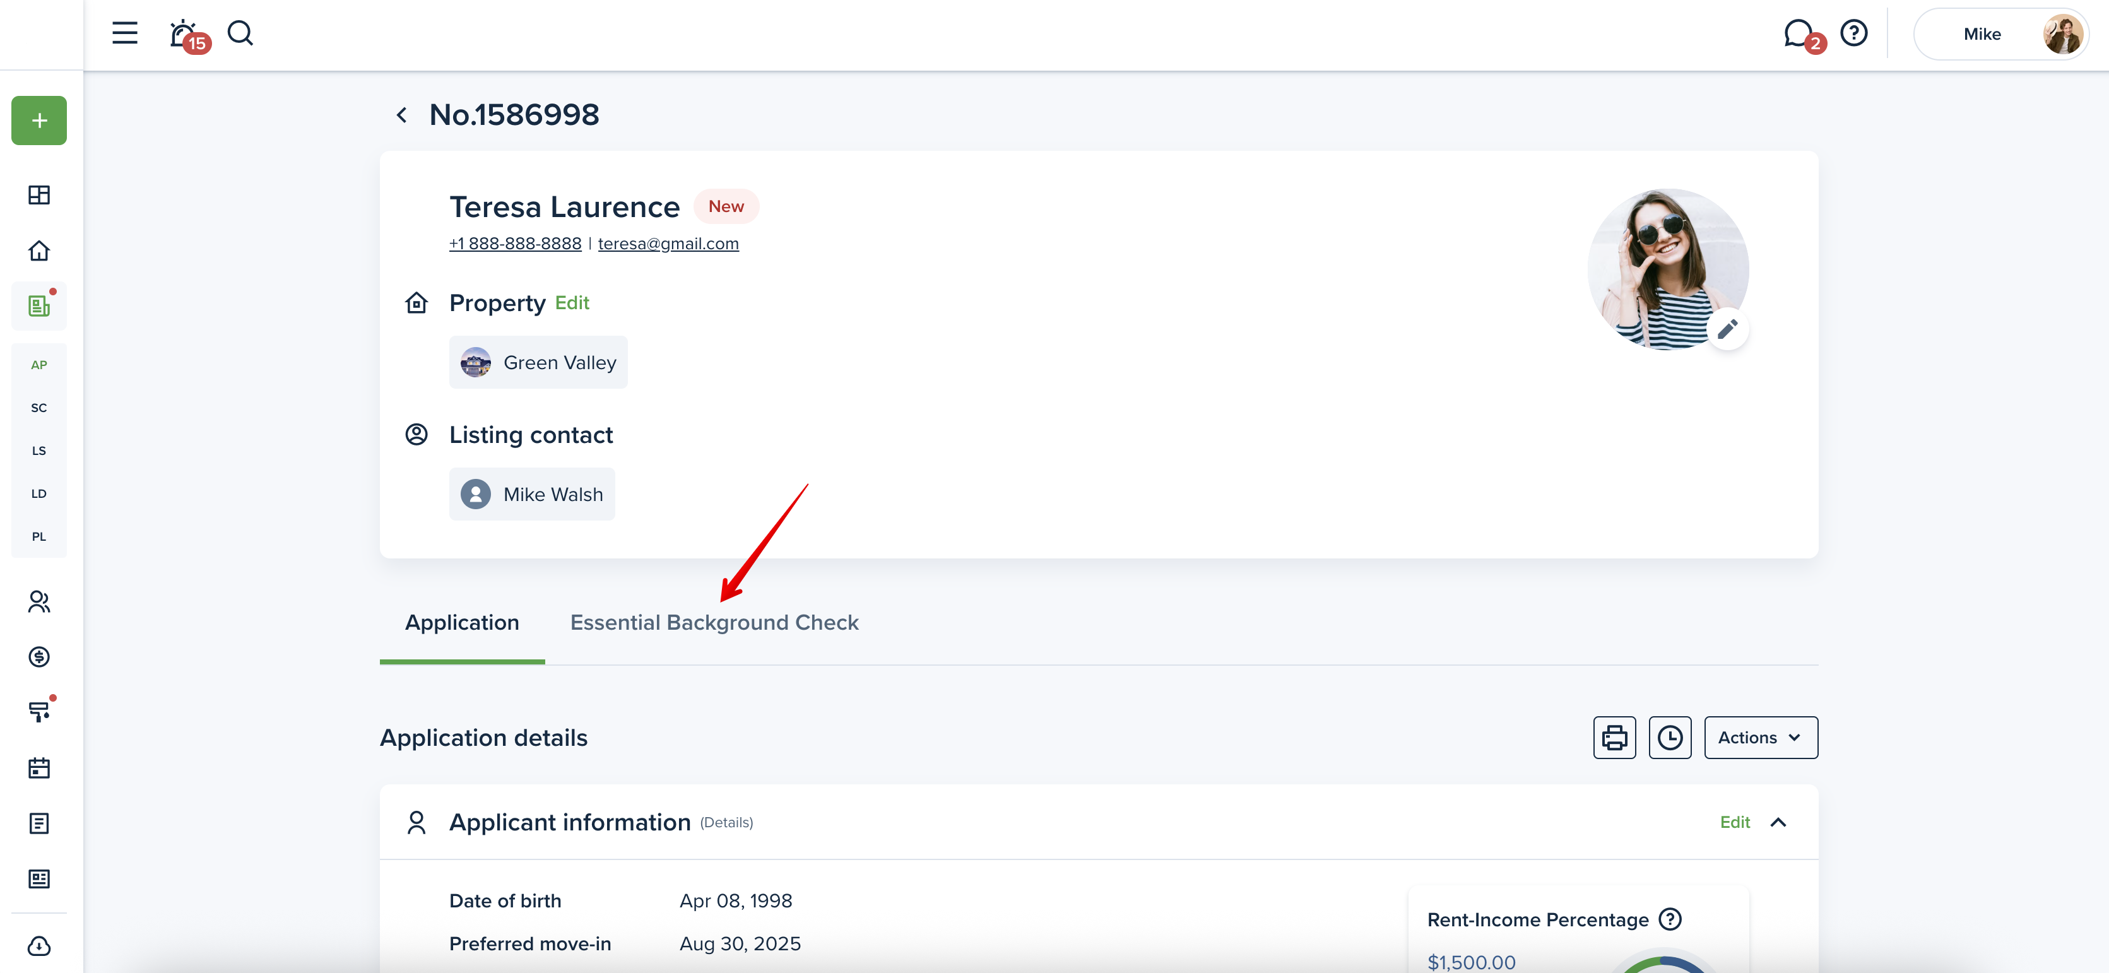Switch to Essential Background Check tab
The height and width of the screenshot is (973, 2109).
coord(714,623)
